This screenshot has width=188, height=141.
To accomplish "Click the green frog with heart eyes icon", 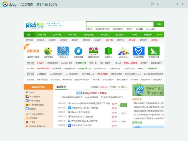I will tap(93, 51).
